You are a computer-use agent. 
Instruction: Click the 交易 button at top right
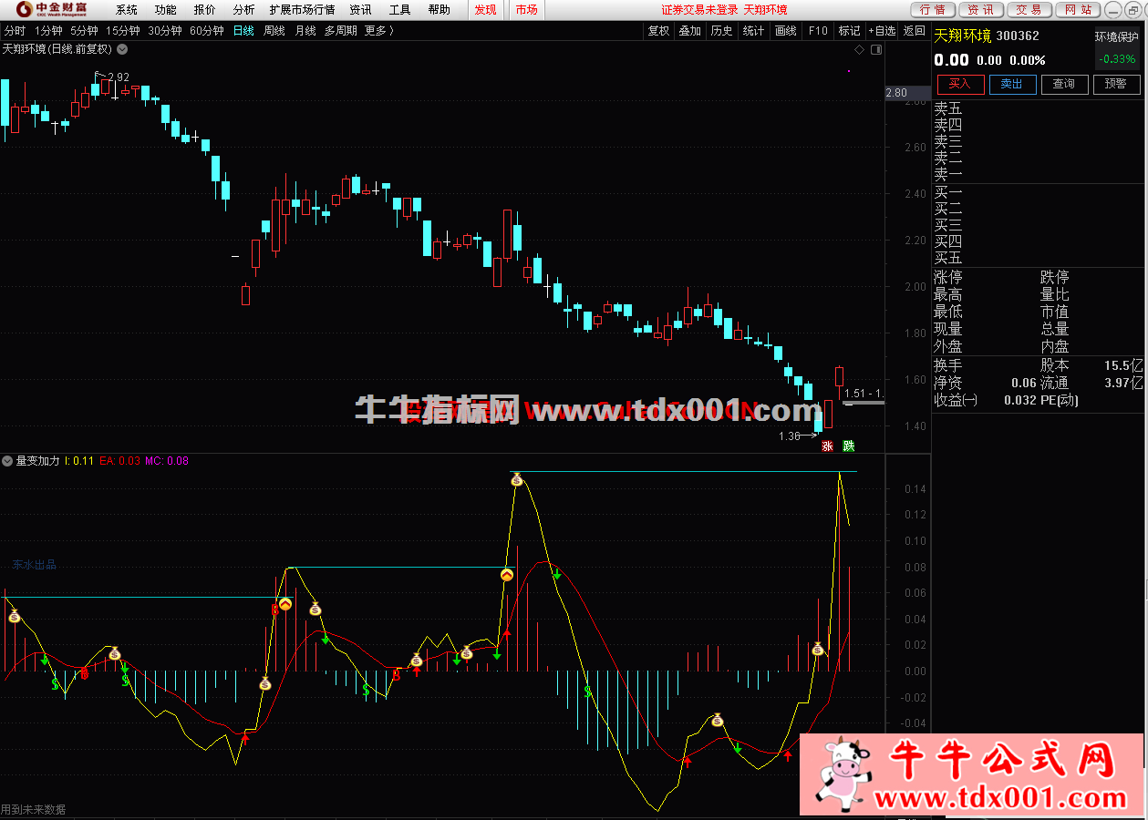pyautogui.click(x=1029, y=10)
